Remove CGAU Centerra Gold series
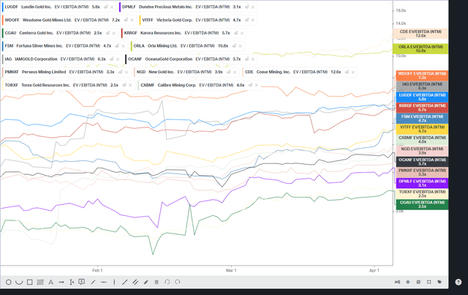The height and width of the screenshot is (295, 468). point(114,33)
